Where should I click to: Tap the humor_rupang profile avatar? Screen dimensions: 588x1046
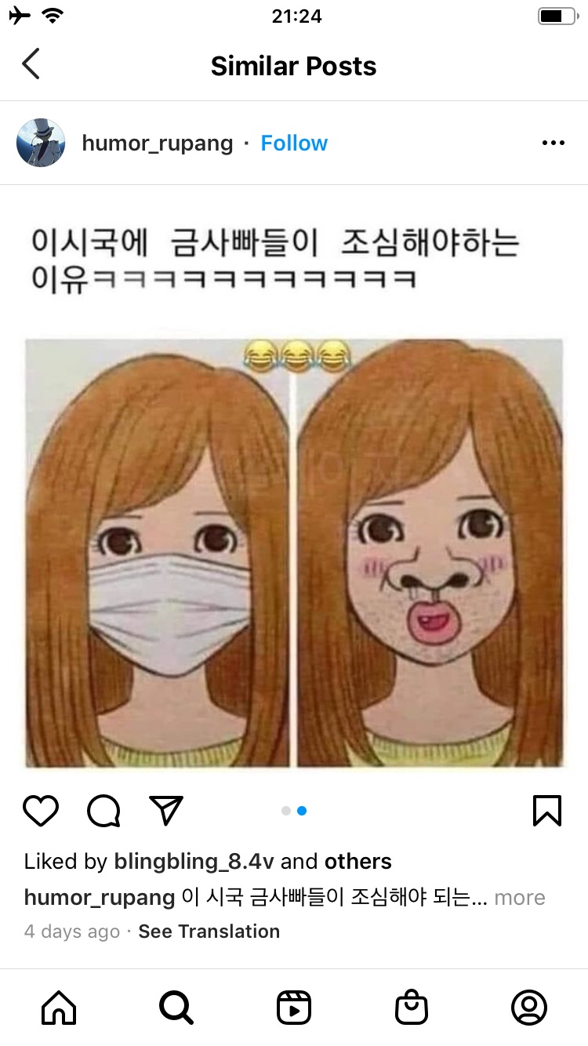[x=40, y=143]
